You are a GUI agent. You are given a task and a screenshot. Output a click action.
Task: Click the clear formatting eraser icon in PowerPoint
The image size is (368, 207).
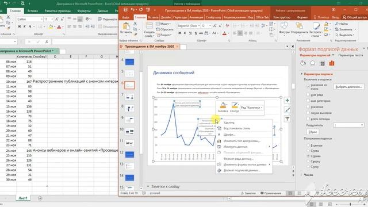point(227,25)
